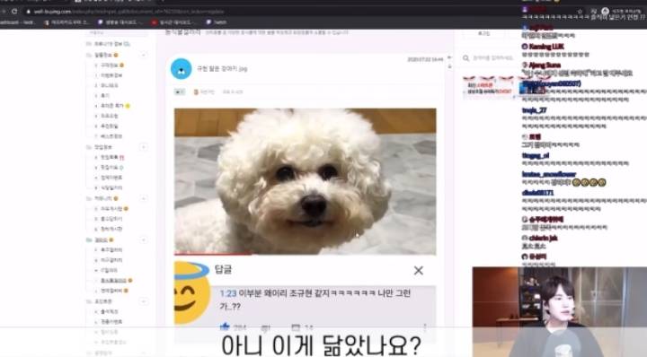647x357 pixels.
Task: Dislike the comment with thumbs-down icon
Action: click(x=266, y=327)
